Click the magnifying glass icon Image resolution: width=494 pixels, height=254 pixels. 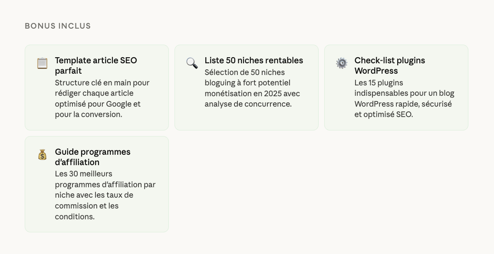coord(192,63)
